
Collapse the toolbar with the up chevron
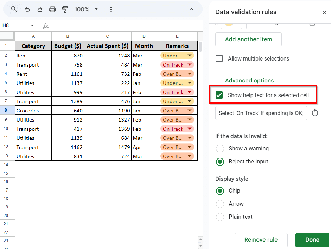click(x=191, y=9)
